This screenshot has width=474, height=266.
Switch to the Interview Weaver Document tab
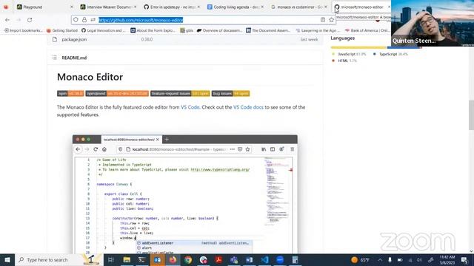coord(109,7)
